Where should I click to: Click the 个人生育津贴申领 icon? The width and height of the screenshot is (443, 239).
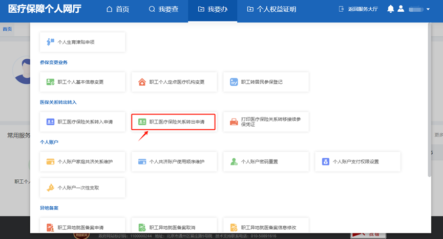tap(50, 42)
